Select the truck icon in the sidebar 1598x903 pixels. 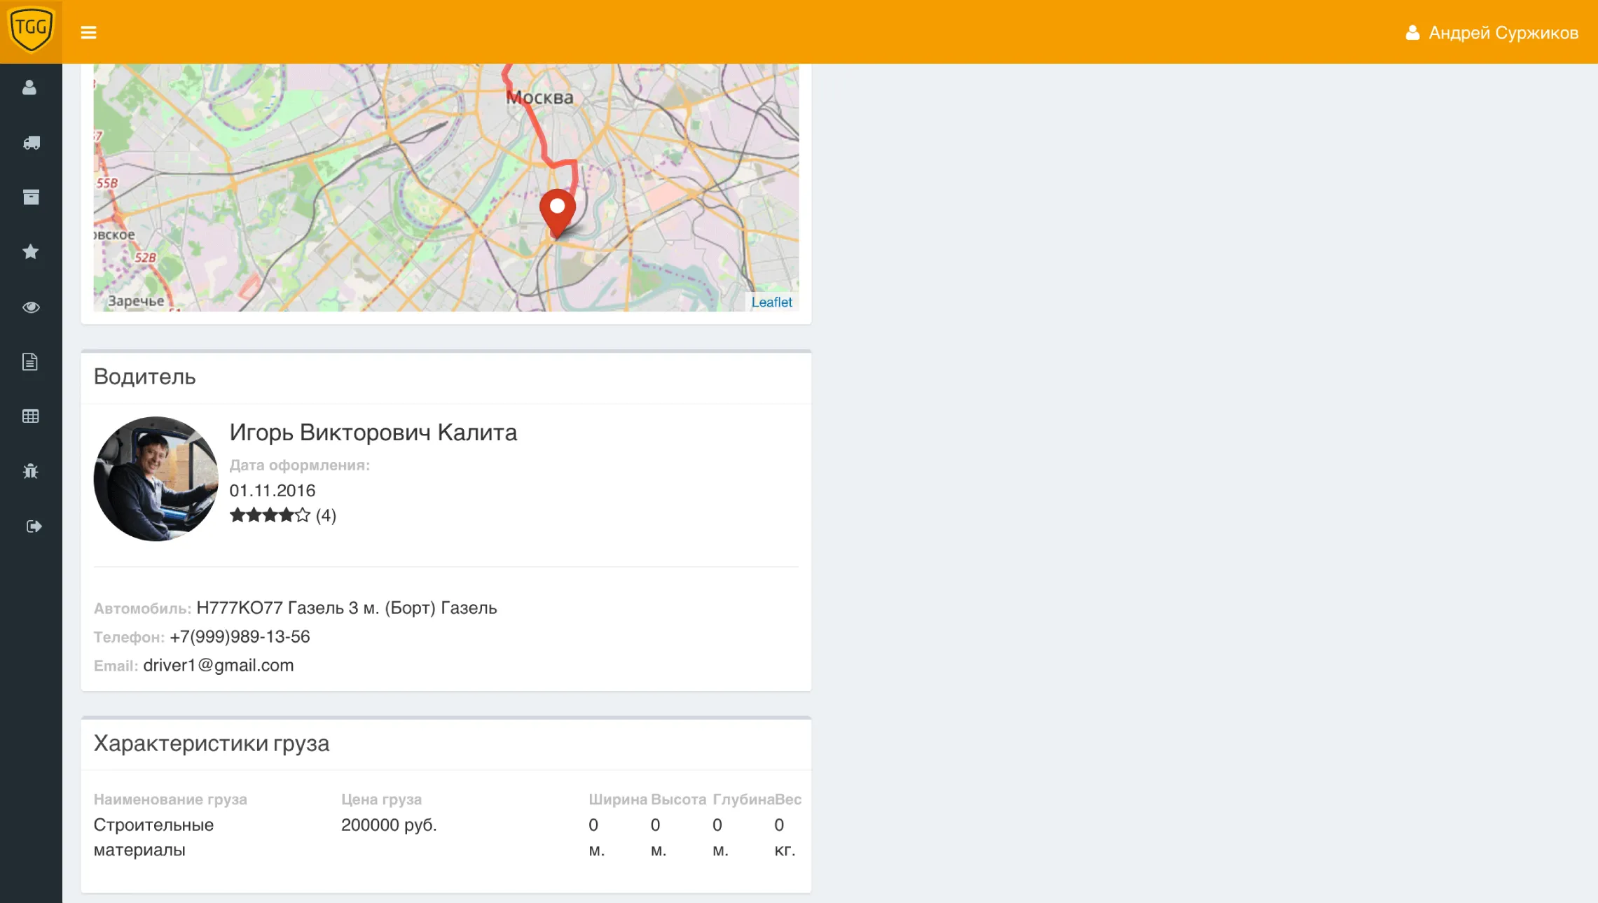click(31, 143)
